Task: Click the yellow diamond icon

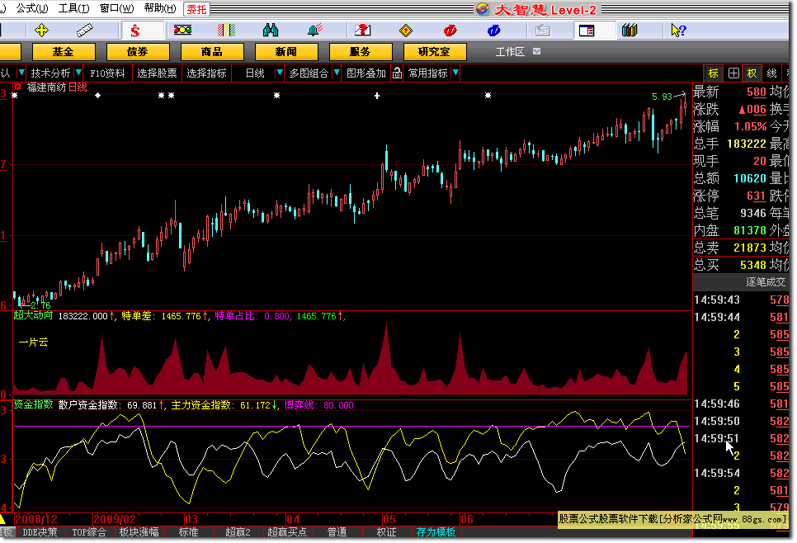Action: [x=406, y=31]
